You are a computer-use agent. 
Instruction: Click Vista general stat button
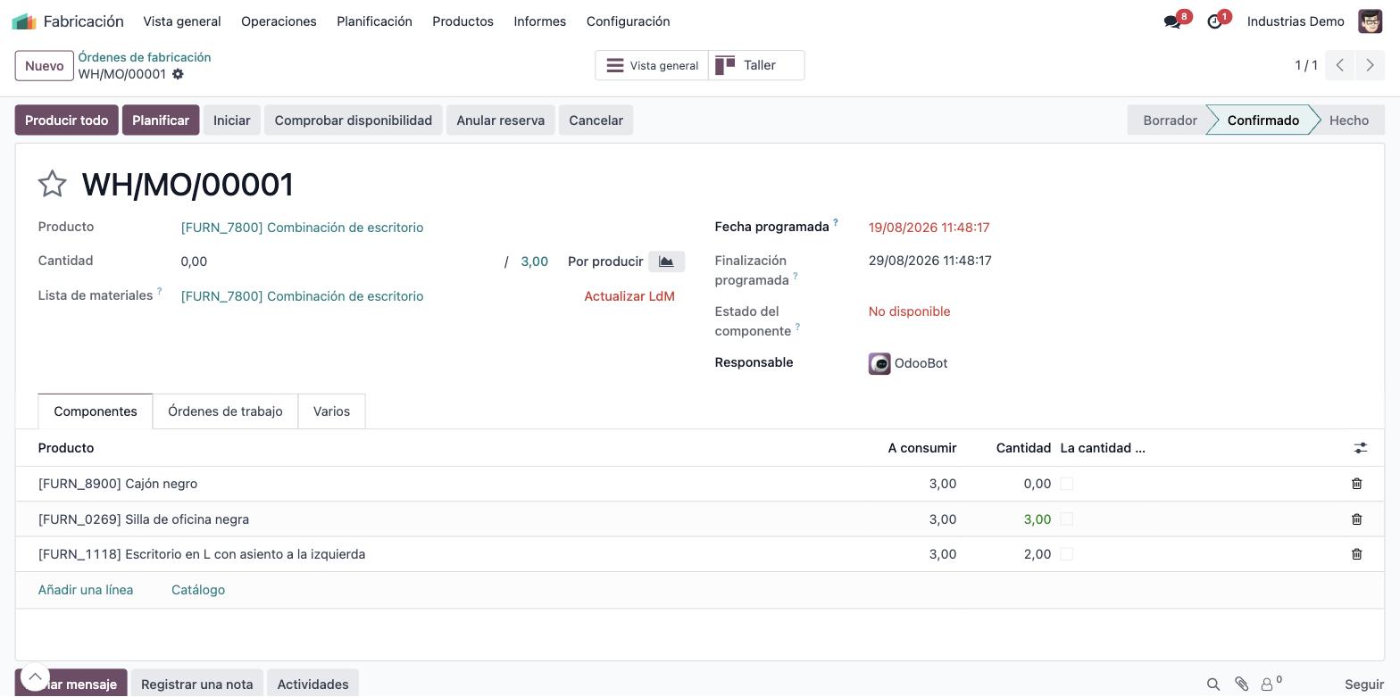(652, 65)
